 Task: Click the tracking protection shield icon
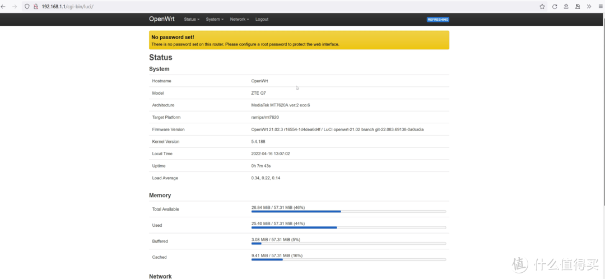pyautogui.click(x=26, y=6)
